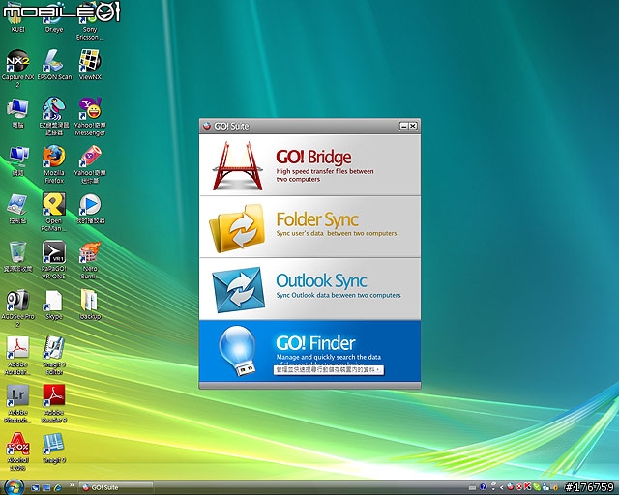This screenshot has height=495, width=619.
Task: Click the GO! Suite taskbar button
Action: point(116,487)
